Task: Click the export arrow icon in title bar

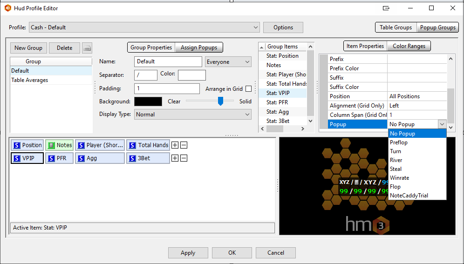Action: tap(386, 8)
